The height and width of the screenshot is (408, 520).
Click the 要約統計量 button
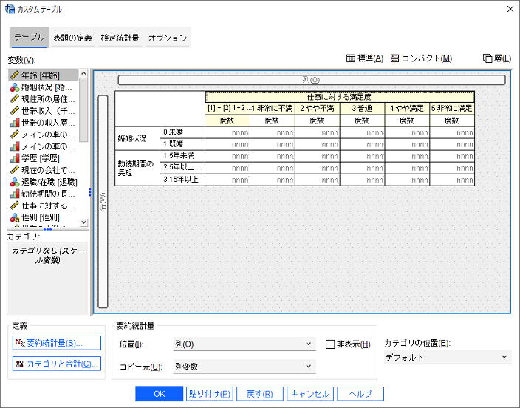tap(57, 343)
